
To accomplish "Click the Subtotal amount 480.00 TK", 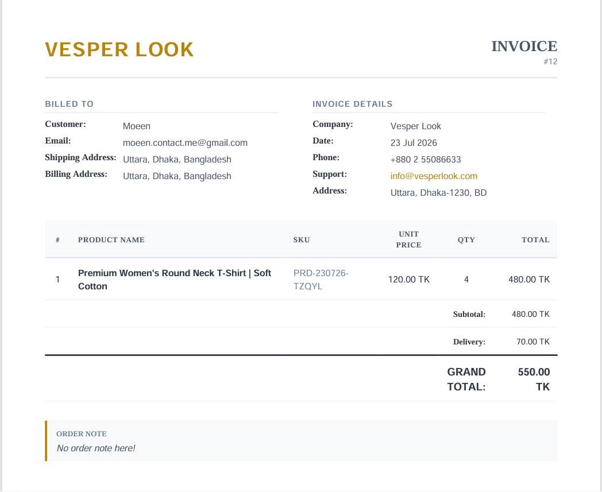I will coord(531,314).
